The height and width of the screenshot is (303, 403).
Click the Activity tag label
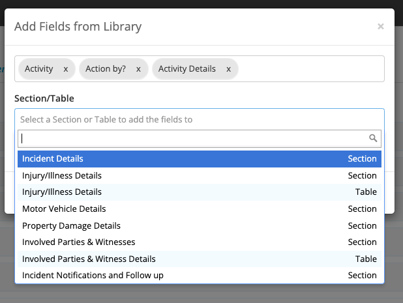click(x=39, y=69)
